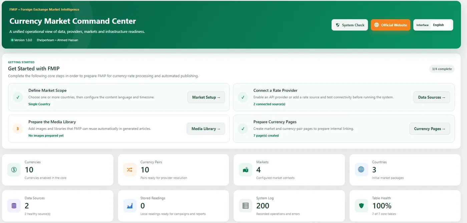Click the database icon on Data Sources card
This screenshot has width=467, height=223.
tap(14, 206)
